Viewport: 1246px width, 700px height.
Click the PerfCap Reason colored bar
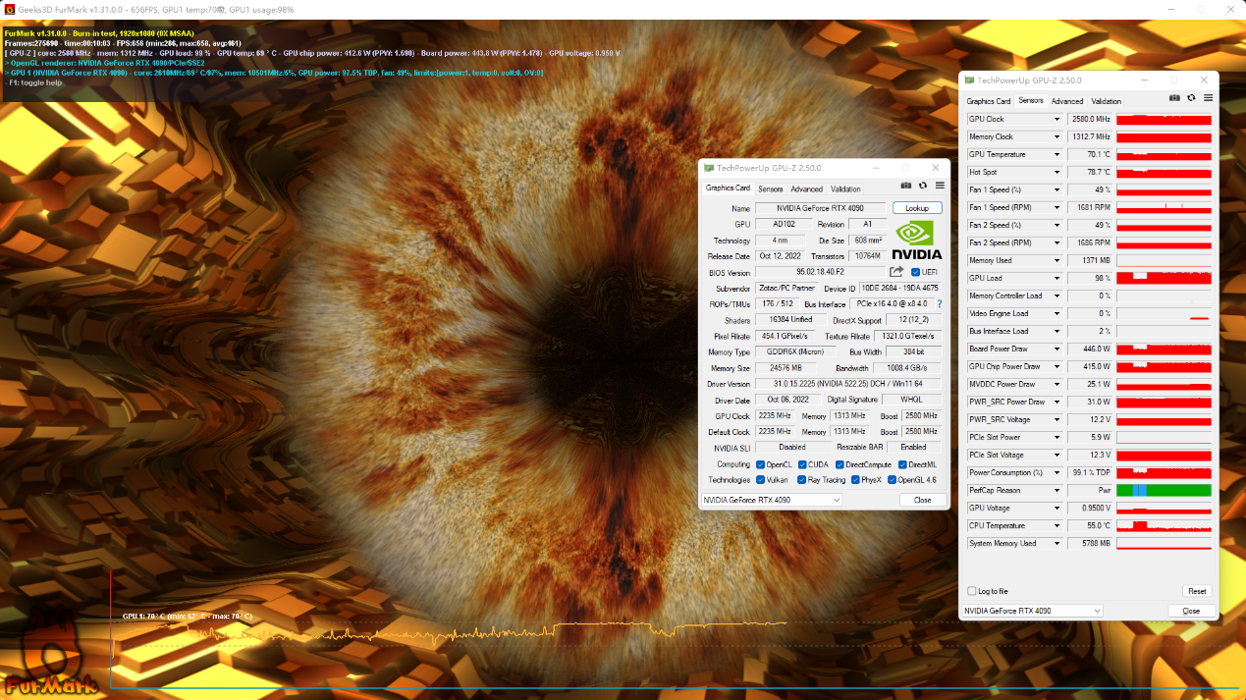[1164, 490]
